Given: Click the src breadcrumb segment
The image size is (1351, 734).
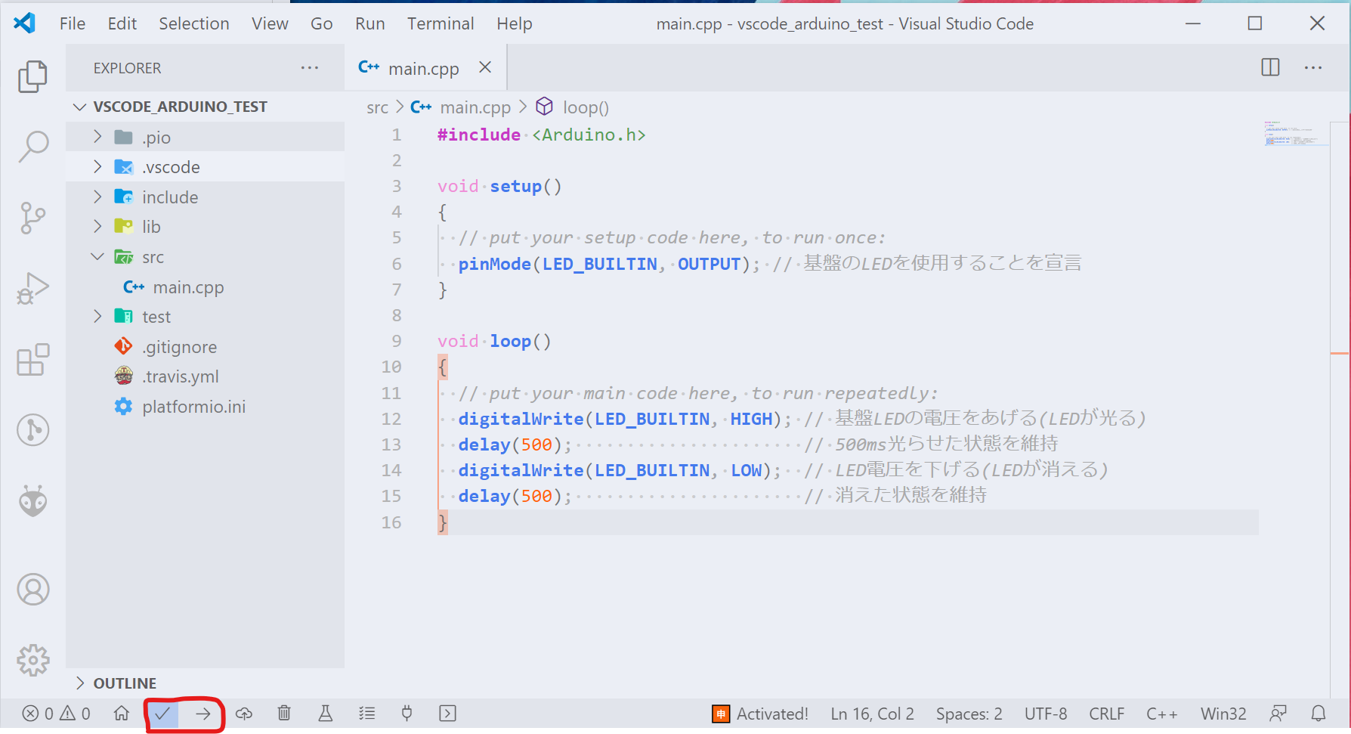Looking at the screenshot, I should (377, 107).
